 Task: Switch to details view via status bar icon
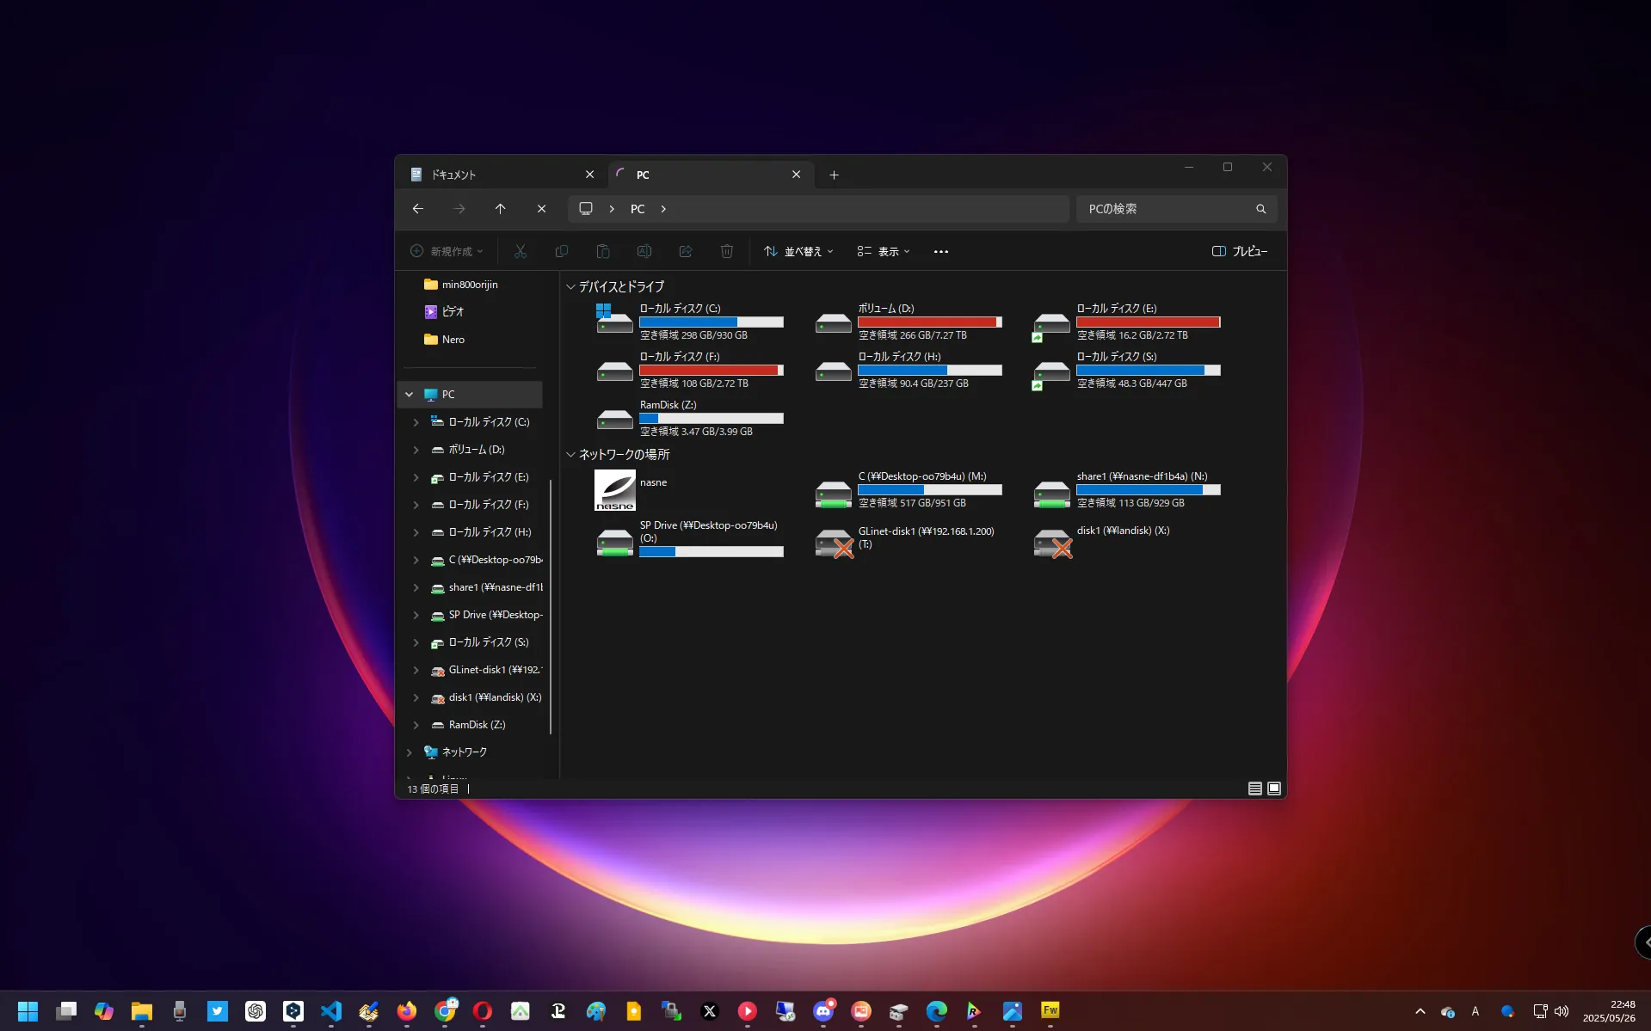click(1254, 788)
